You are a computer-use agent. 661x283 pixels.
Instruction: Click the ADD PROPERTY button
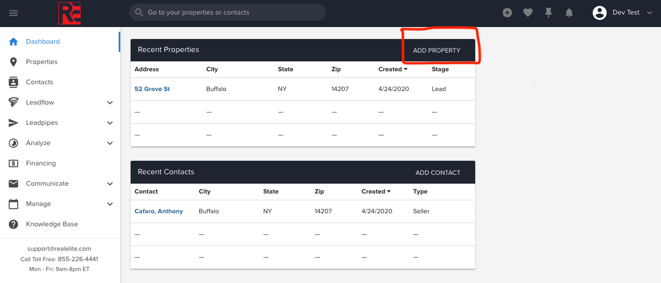tap(437, 50)
